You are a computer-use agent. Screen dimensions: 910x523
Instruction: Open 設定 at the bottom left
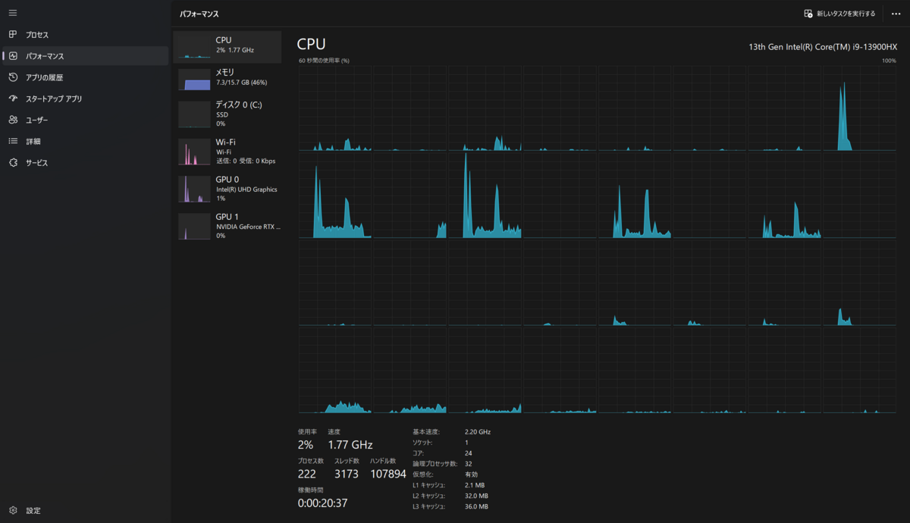pos(33,510)
